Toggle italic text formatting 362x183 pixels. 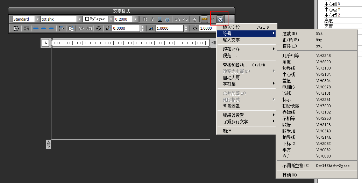pyautogui.click(x=152, y=19)
